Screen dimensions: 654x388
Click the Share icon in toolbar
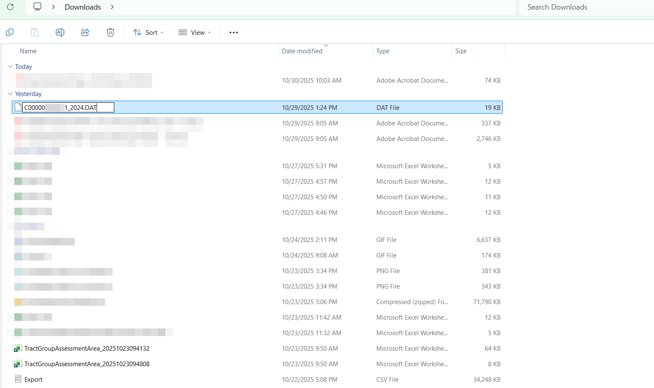point(85,32)
